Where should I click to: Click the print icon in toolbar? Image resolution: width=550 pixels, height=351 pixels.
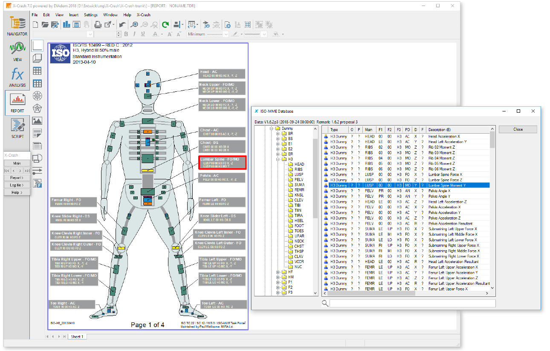pos(98,24)
